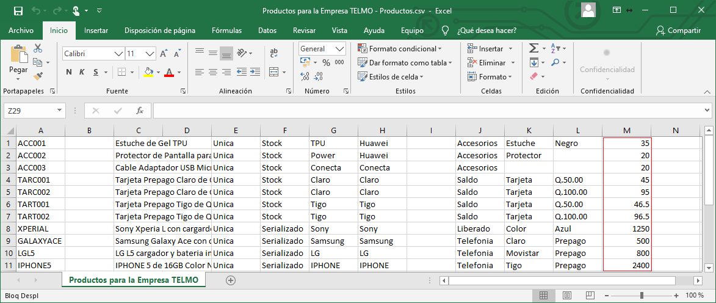716x303 pixels.
Task: Switch to the Datos ribbon tab
Action: 267,31
